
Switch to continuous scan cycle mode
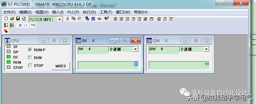[x=12, y=25]
